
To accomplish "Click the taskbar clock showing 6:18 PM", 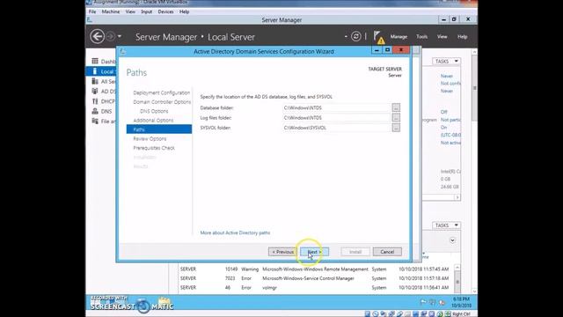I will pos(461,302).
